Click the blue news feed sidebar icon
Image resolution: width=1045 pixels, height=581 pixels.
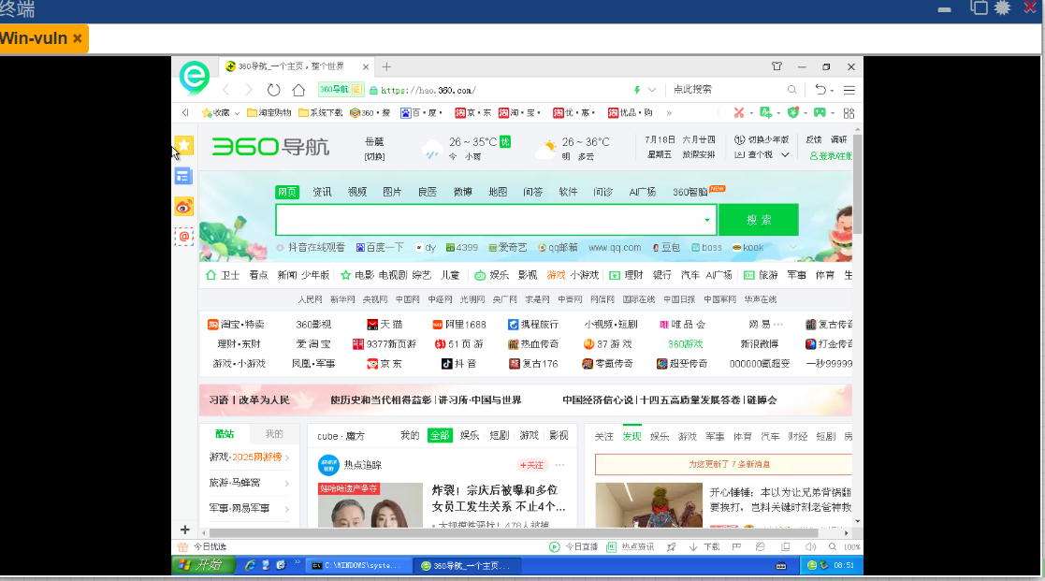tap(183, 176)
